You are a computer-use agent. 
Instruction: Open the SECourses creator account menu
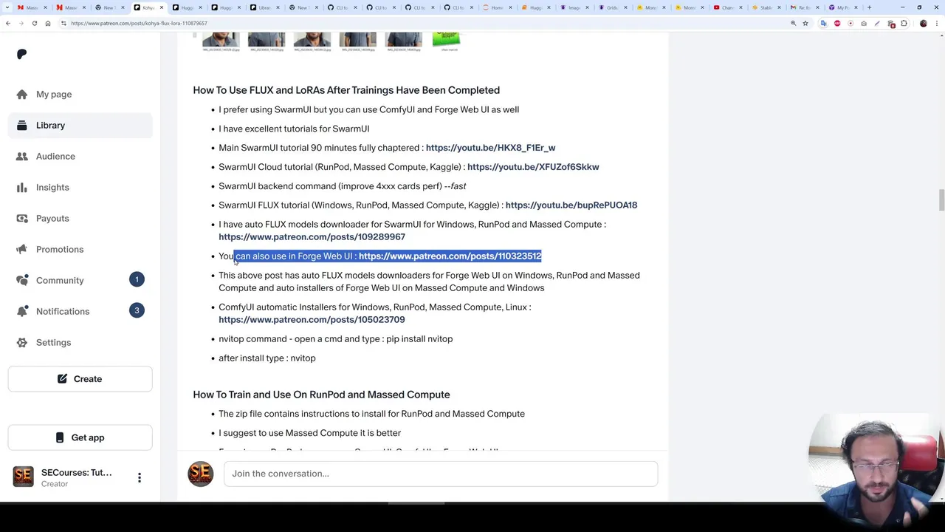click(x=80, y=477)
